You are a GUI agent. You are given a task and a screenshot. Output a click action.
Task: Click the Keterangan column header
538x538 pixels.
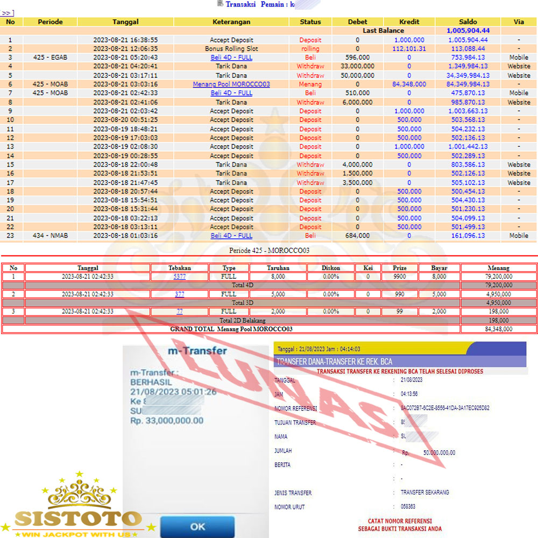click(x=231, y=22)
